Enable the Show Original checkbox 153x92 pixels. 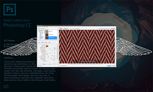(75, 29)
